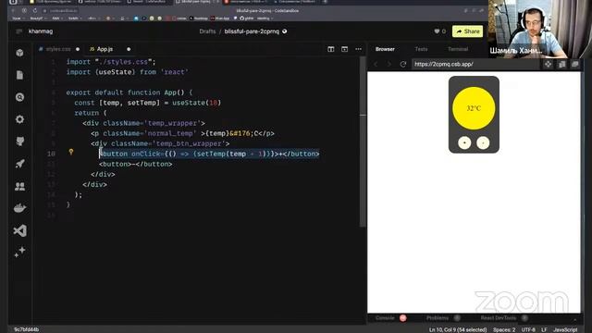592x333 pixels.
Task: Click 'temp_btn_wrapper' className text
Action: coord(189,143)
